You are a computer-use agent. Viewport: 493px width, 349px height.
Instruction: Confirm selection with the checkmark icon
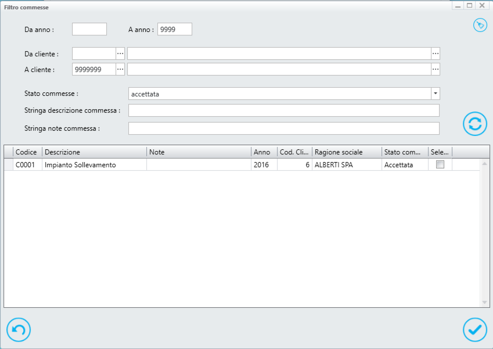pos(475,330)
